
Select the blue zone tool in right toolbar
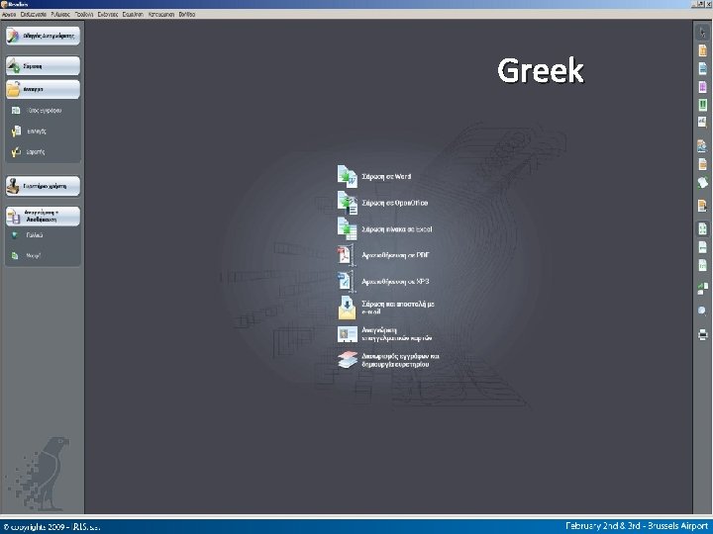coord(702,68)
